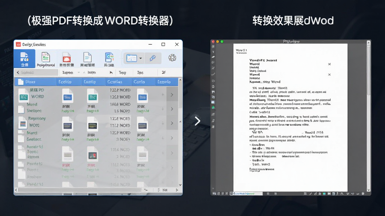Open the red bar-chart document thumbnail
The width and height of the screenshot is (385, 216).
coord(92,154)
